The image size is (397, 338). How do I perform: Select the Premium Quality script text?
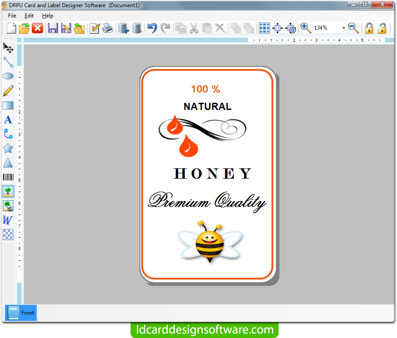[207, 202]
